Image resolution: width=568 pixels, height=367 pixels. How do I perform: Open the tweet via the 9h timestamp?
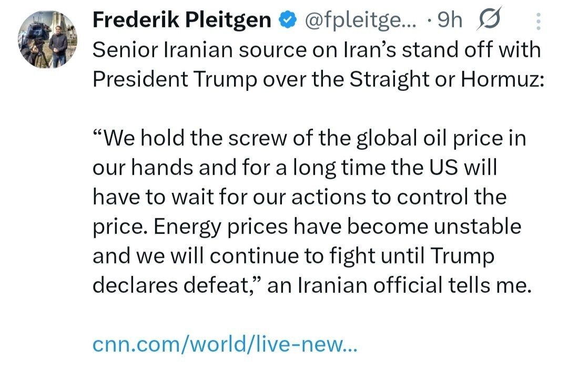pyautogui.click(x=450, y=21)
